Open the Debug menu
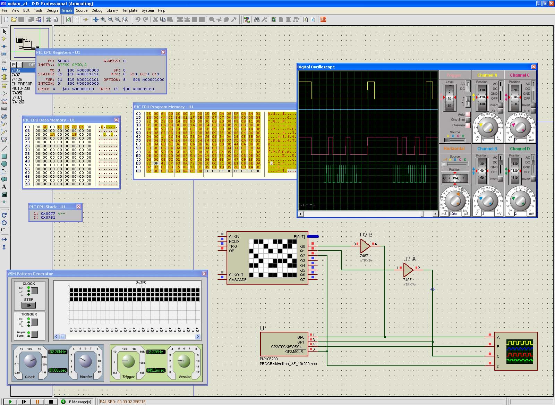The height and width of the screenshot is (405, 555). point(97,10)
